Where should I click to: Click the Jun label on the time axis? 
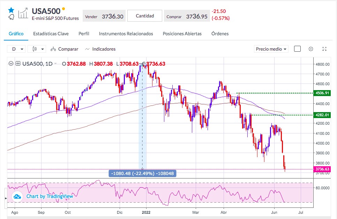click(x=274, y=212)
